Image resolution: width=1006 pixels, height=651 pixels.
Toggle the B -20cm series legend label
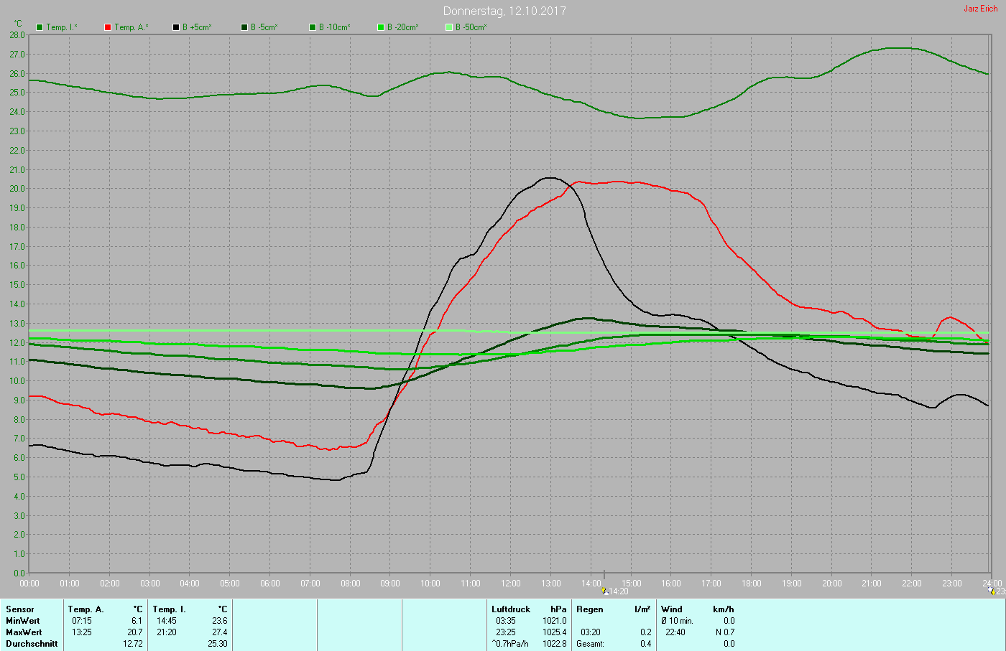point(402,27)
